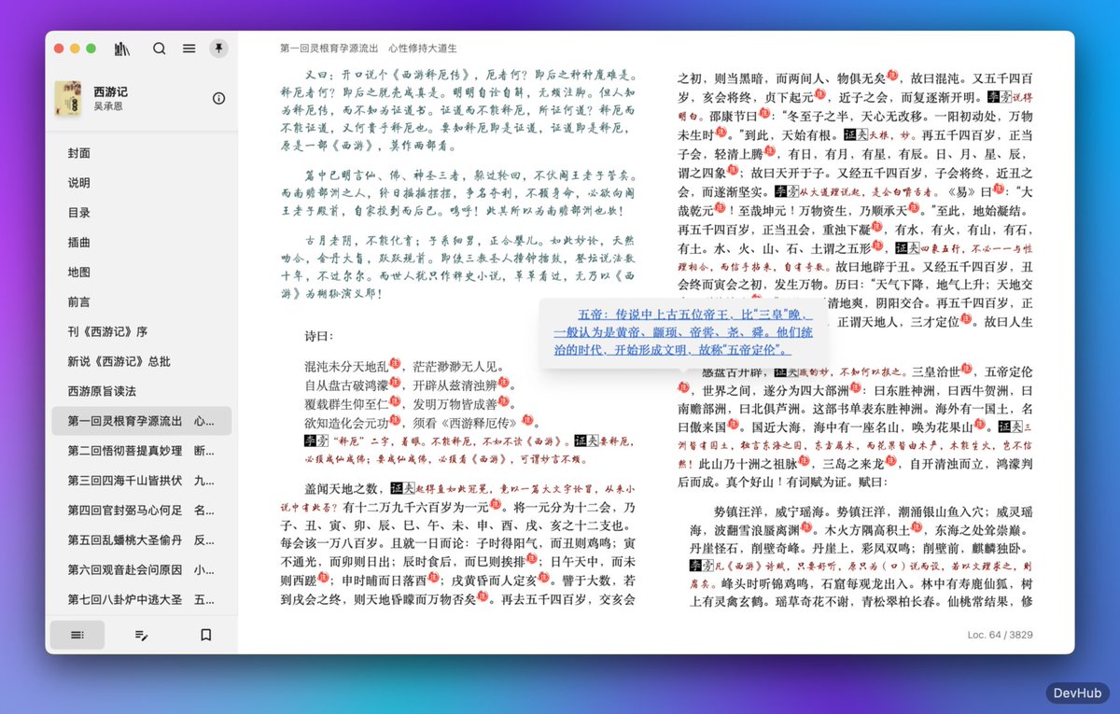Open the library bookshelf icon

click(x=121, y=49)
